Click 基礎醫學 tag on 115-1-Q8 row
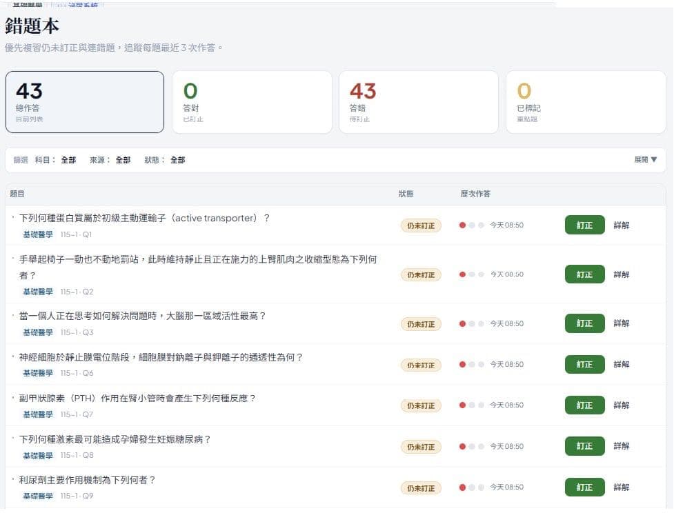The height and width of the screenshot is (513, 674). (38, 456)
